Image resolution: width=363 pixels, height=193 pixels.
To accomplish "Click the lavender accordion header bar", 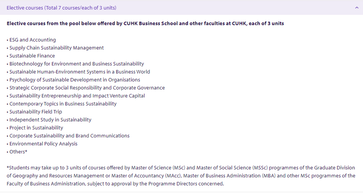I will coord(181,8).
